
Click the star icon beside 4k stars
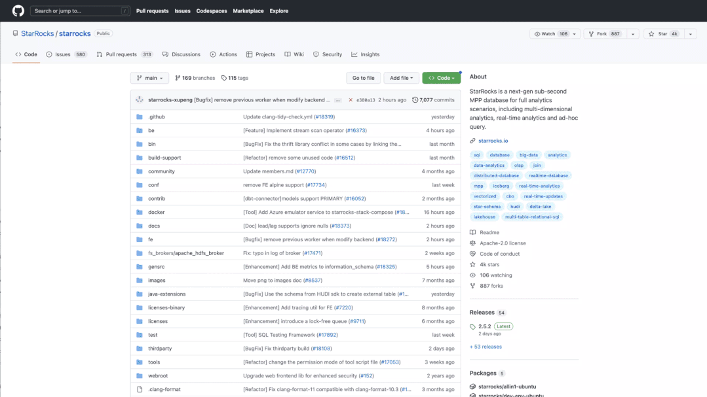point(472,265)
